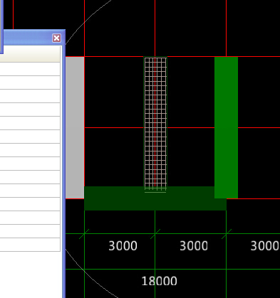Click the blue title bar of the floating panel
This screenshot has width=280, height=298.
point(26,38)
